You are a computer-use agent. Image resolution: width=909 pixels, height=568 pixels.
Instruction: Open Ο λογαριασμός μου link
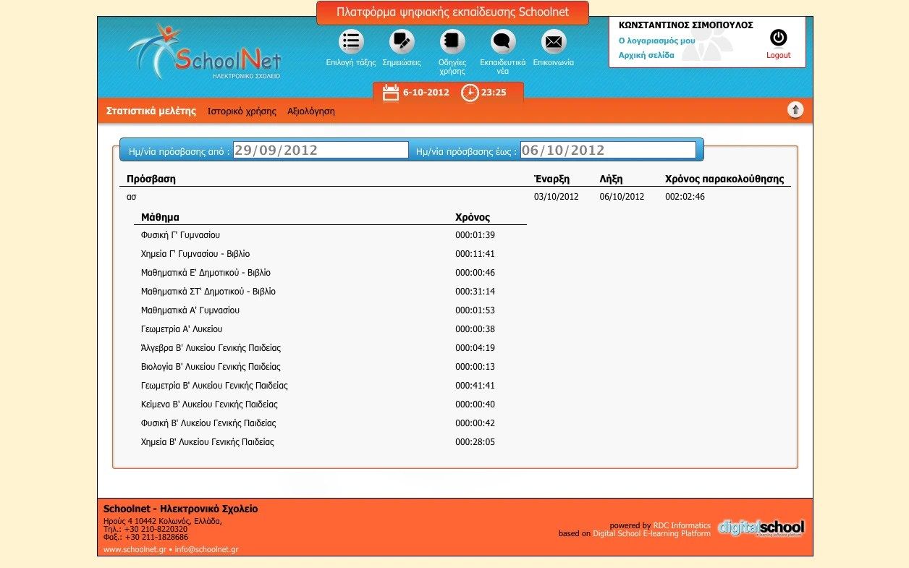[x=657, y=41]
